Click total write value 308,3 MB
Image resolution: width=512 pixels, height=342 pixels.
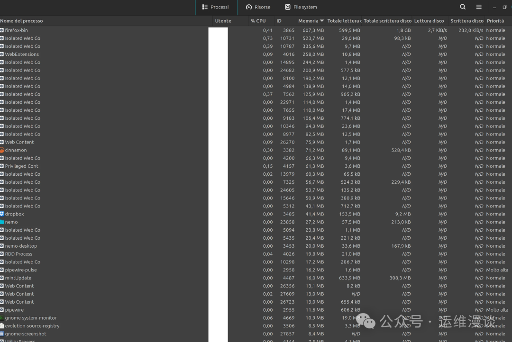[x=400, y=278]
